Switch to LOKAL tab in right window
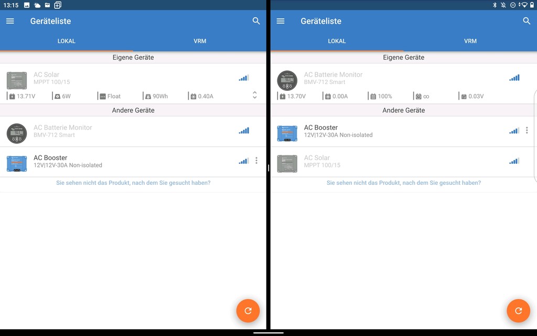The height and width of the screenshot is (336, 537). [337, 41]
